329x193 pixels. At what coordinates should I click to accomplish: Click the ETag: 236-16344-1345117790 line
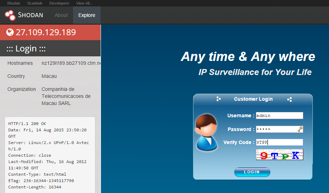click(41, 180)
